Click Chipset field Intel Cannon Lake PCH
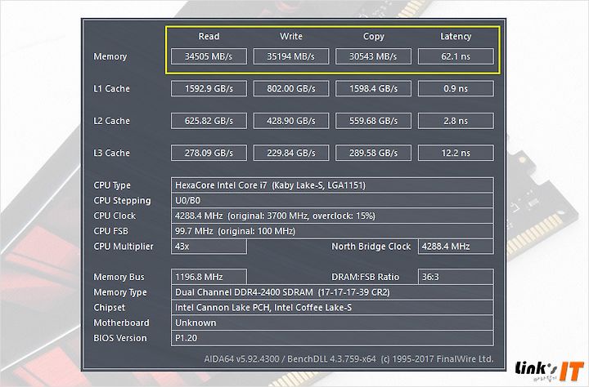The width and height of the screenshot is (589, 387). tap(332, 308)
